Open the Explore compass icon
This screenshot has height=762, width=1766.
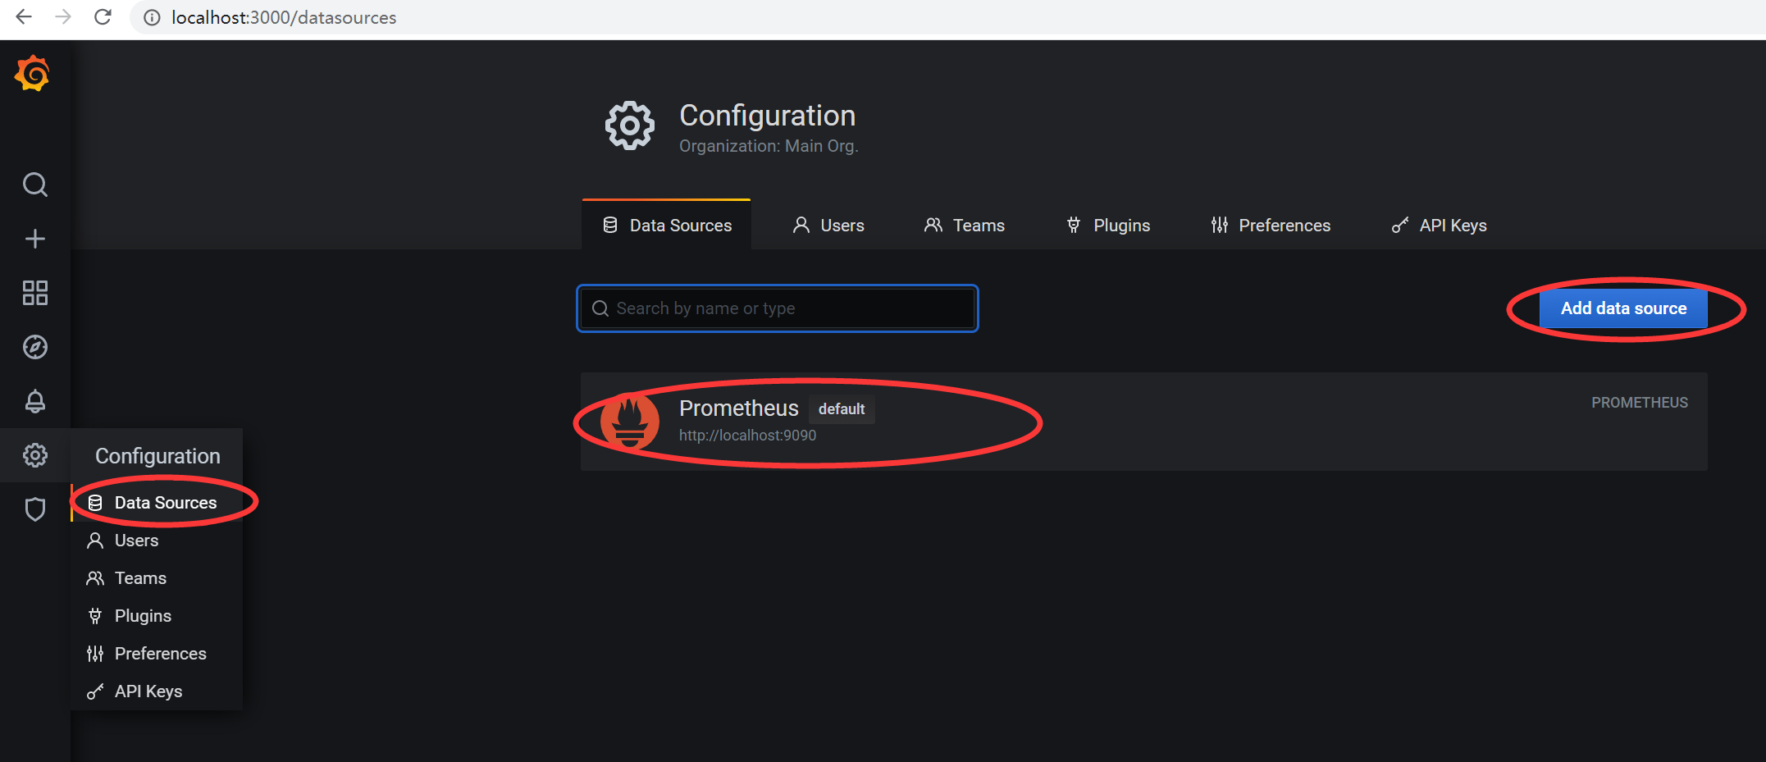(34, 347)
